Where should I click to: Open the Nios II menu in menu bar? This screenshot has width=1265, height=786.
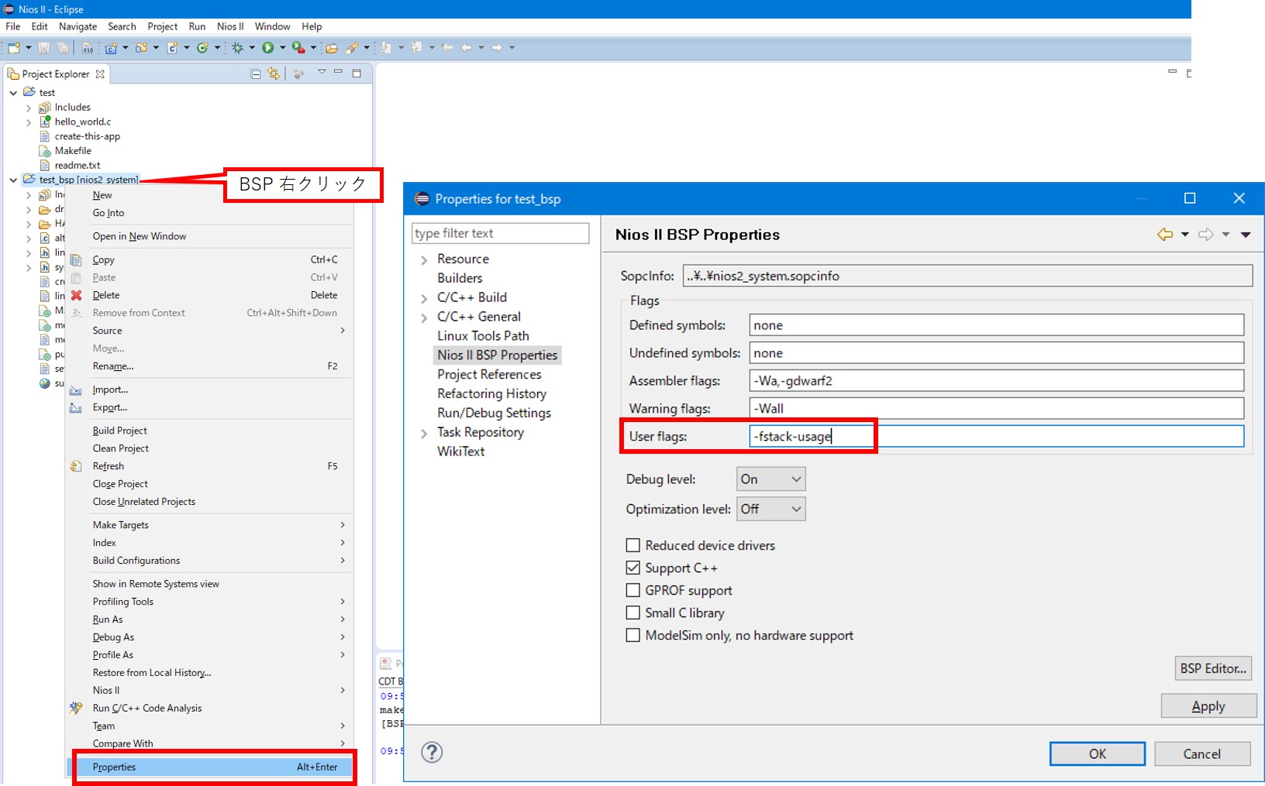coord(230,26)
